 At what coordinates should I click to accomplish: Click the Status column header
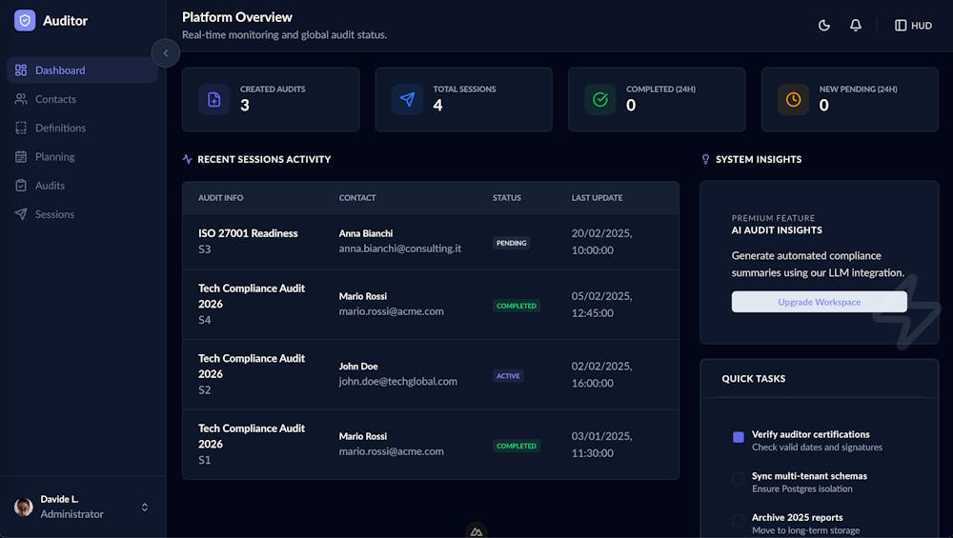(x=507, y=198)
